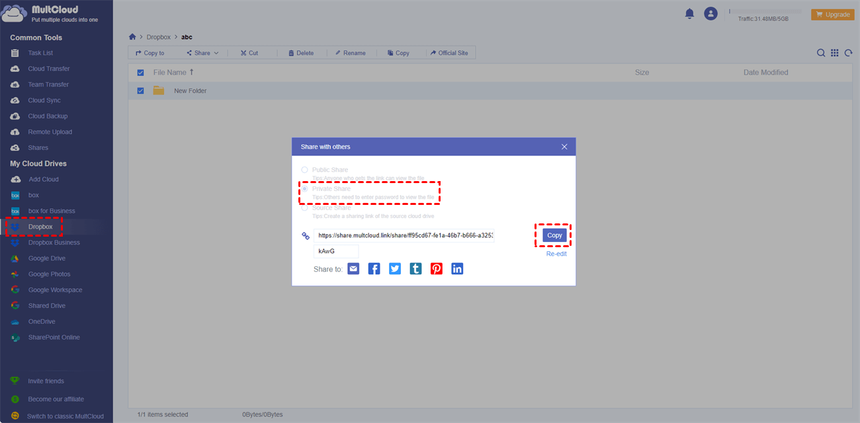The height and width of the screenshot is (423, 860).
Task: Click the chain link icon beside URL
Action: pyautogui.click(x=306, y=236)
